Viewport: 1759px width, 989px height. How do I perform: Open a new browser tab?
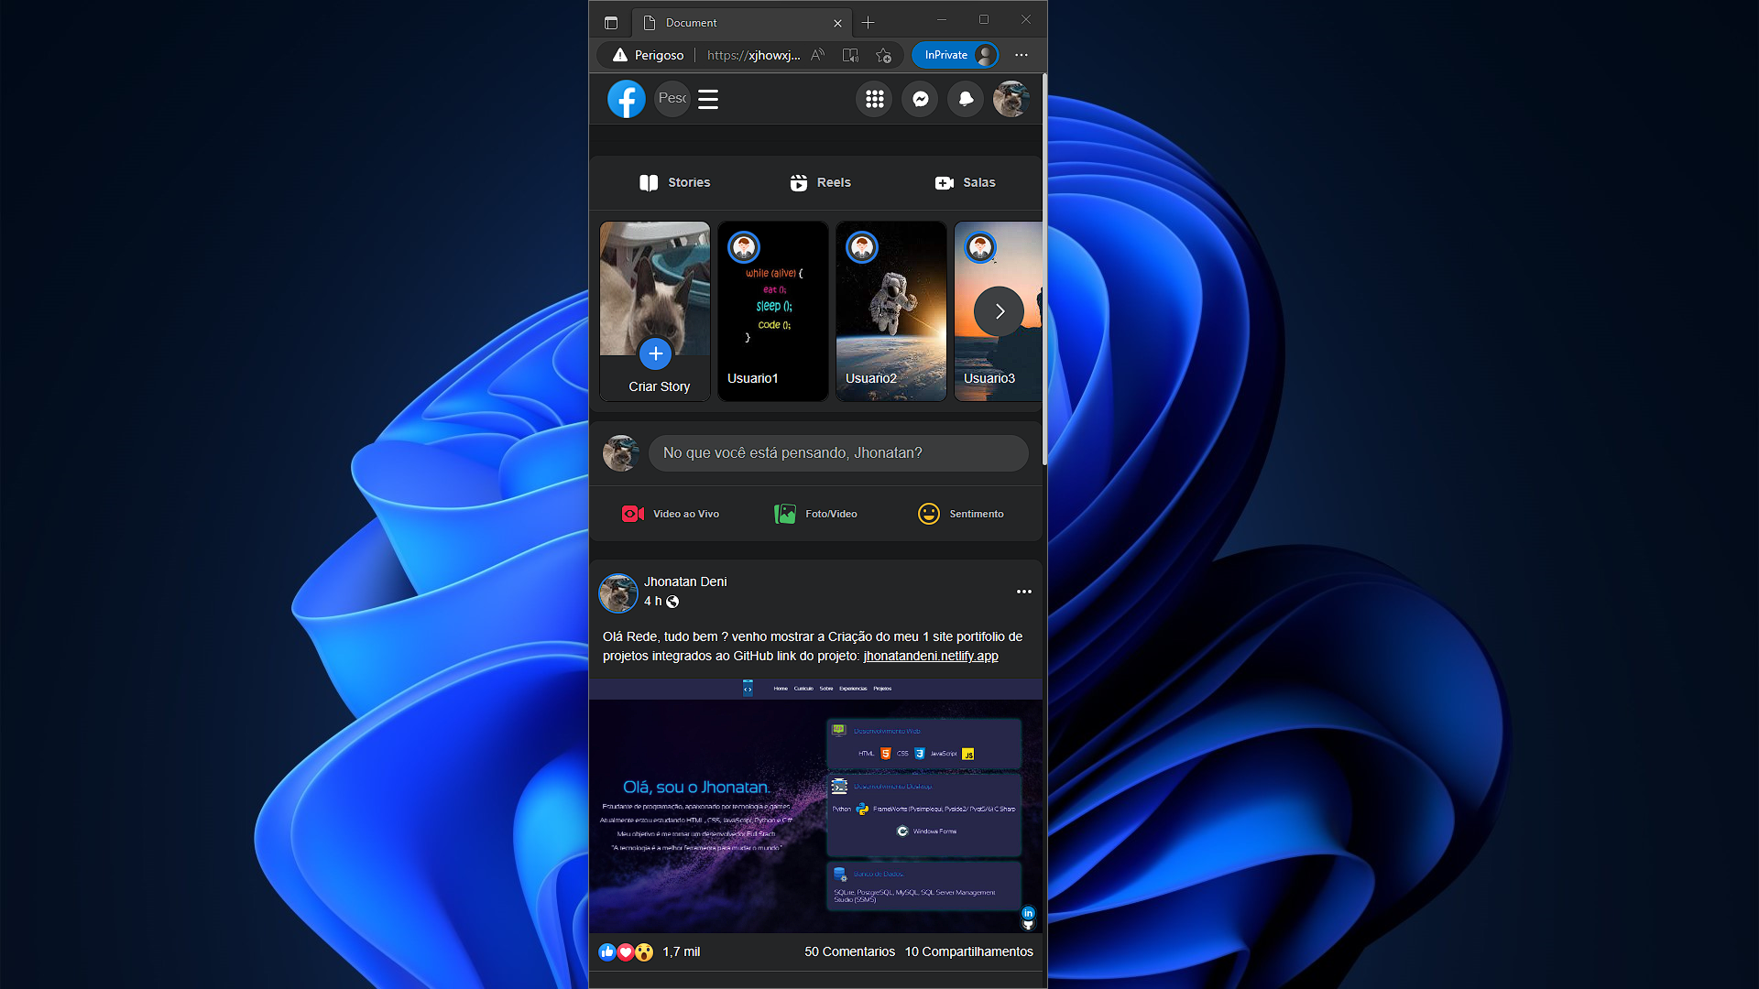(868, 23)
